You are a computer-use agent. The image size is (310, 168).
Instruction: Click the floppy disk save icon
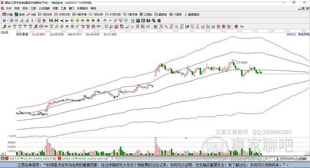[148, 21]
